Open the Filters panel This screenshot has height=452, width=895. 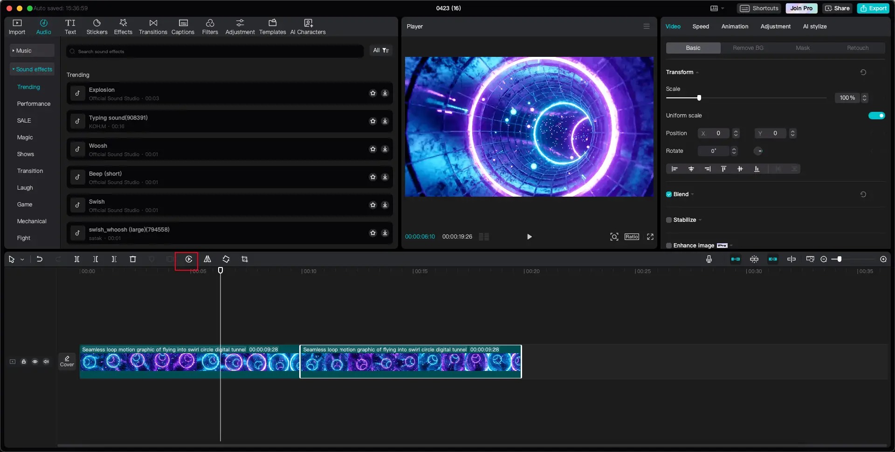[x=210, y=27]
